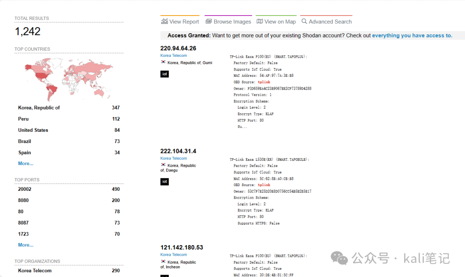Image resolution: width=465 pixels, height=277 pixels.
Task: Open Advanced Search tab
Action: tap(326, 22)
